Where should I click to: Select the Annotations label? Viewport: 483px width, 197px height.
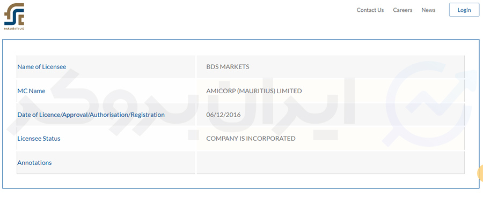34,163
